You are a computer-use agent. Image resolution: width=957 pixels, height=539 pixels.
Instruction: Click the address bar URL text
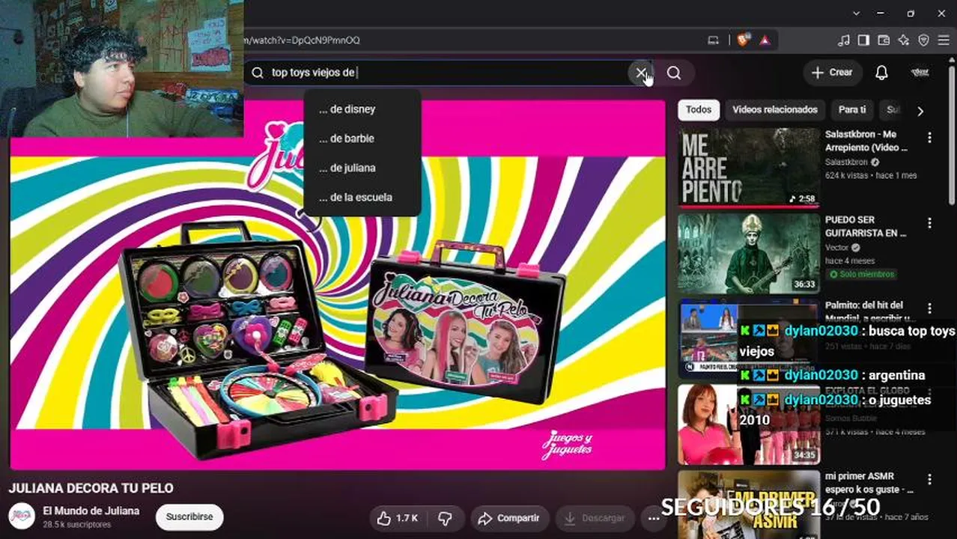tap(302, 40)
